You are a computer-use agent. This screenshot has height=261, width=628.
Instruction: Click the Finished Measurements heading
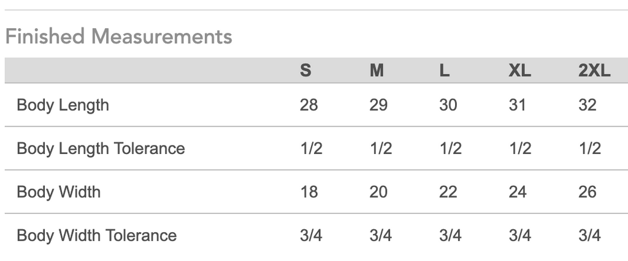[118, 37]
